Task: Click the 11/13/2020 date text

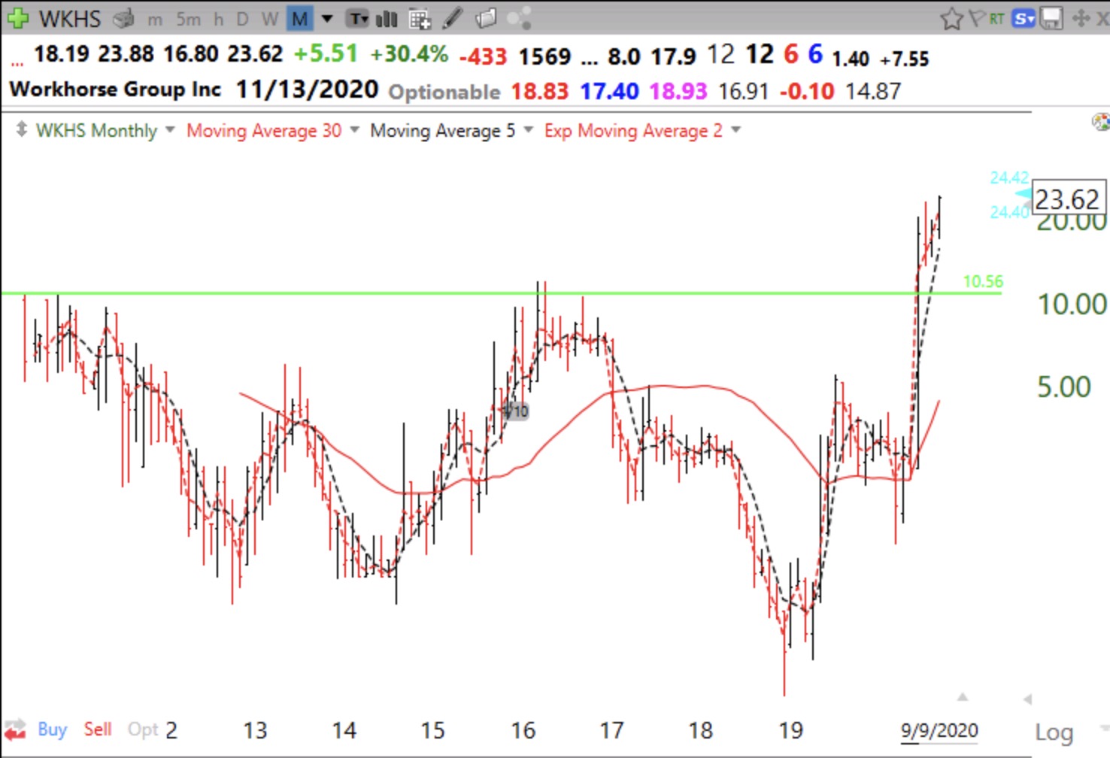Action: click(307, 89)
